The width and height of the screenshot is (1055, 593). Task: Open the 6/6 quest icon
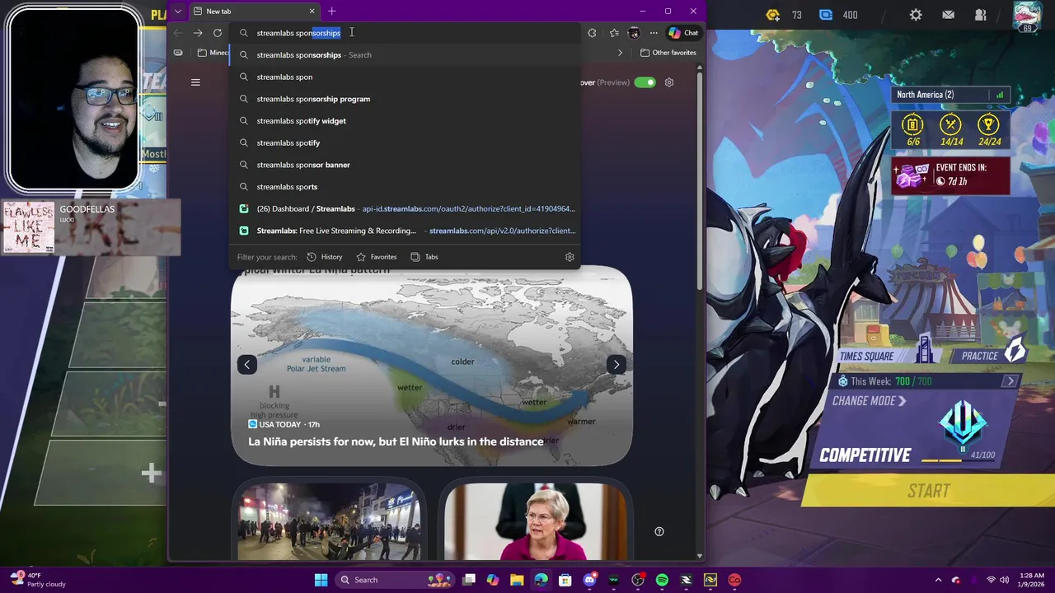[x=912, y=130]
